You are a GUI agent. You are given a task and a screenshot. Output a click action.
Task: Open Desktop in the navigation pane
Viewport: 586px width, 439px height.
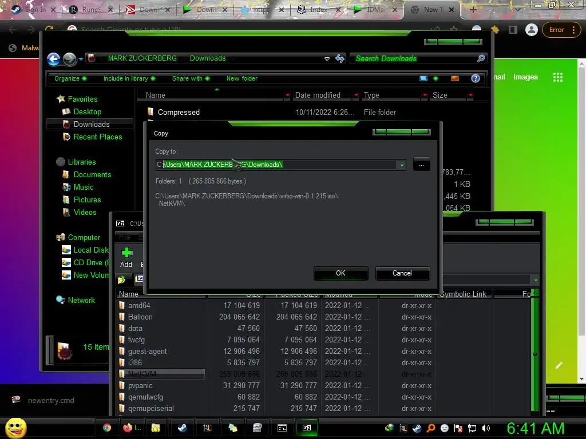pyautogui.click(x=87, y=111)
